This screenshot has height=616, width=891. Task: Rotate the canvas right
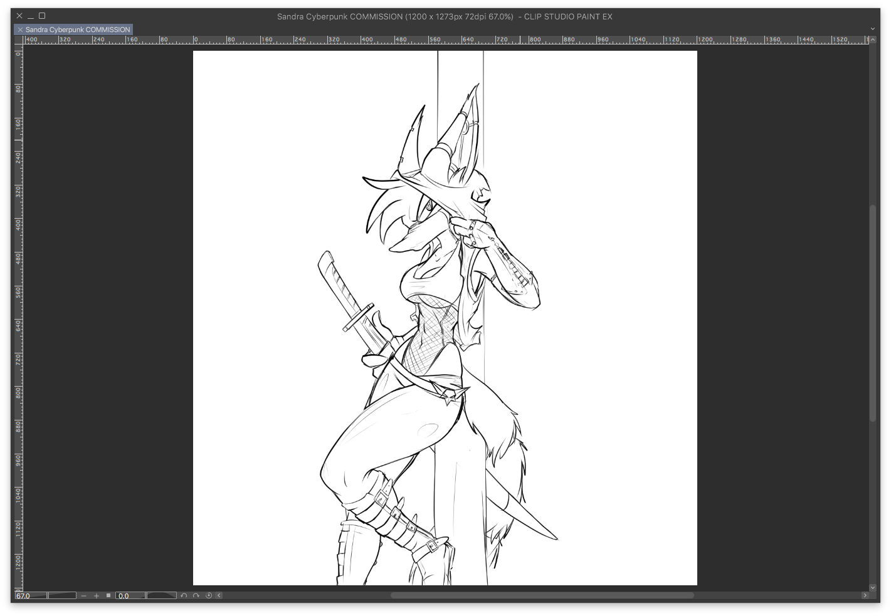[x=196, y=596]
